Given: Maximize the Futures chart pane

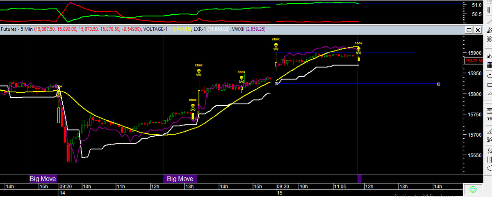Looking at the screenshot, I should 469,30.
